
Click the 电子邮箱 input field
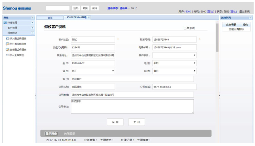point(174,48)
